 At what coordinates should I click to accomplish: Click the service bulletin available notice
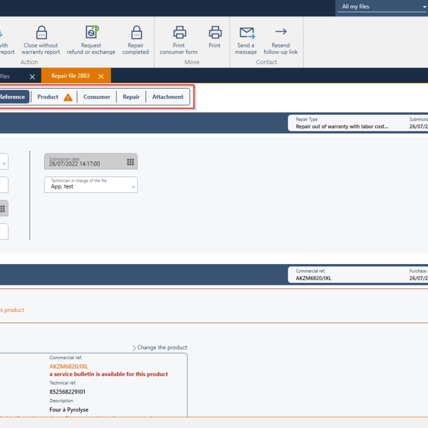coord(109,374)
